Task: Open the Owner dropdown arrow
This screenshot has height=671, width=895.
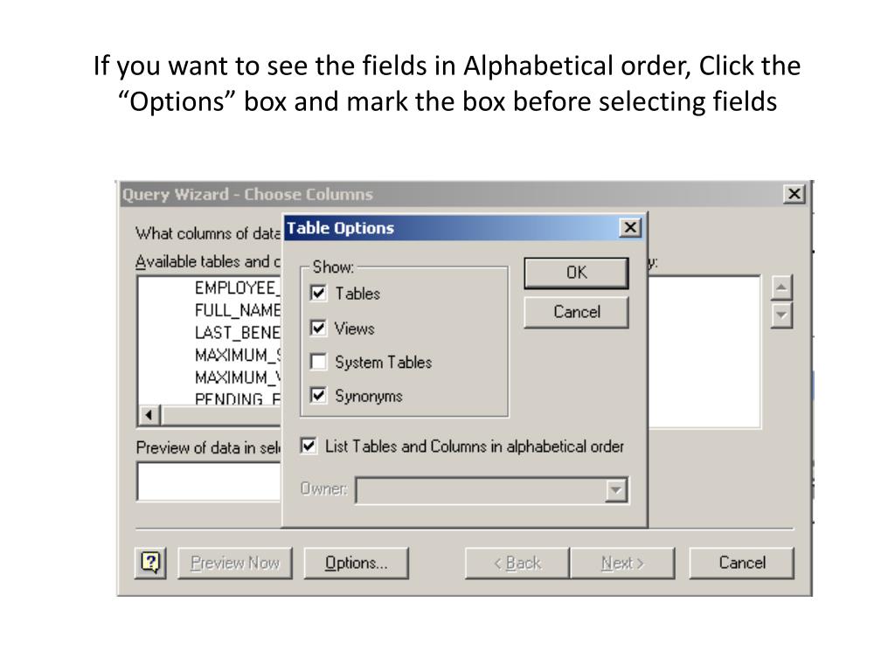Action: 616,490
